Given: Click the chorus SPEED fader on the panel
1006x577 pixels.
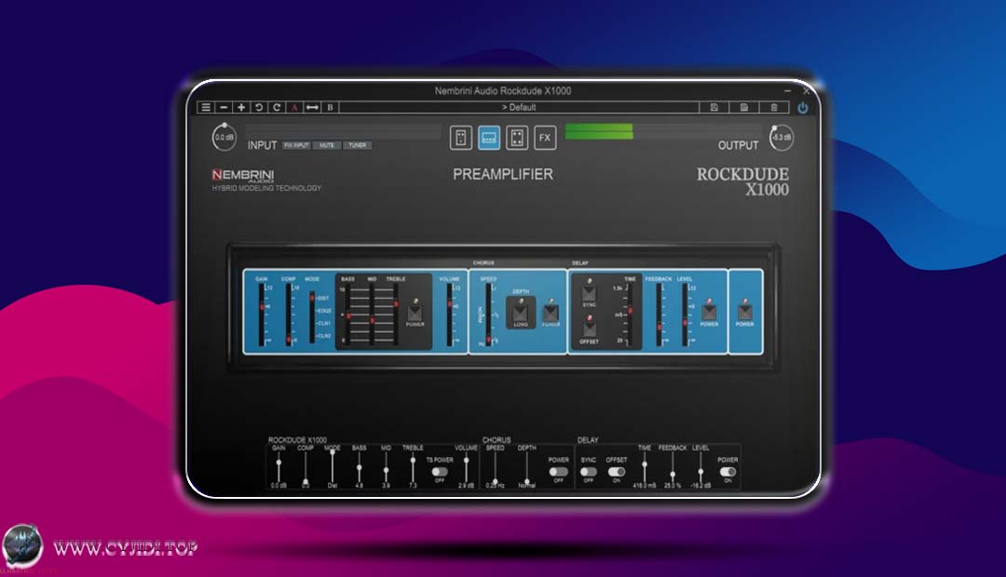Looking at the screenshot, I should (x=489, y=315).
